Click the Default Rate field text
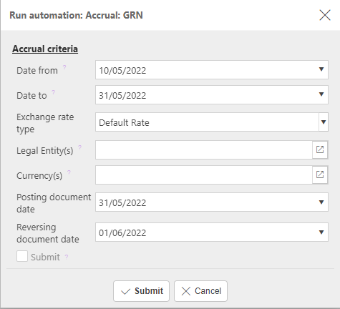The height and width of the screenshot is (309, 340). (x=124, y=122)
